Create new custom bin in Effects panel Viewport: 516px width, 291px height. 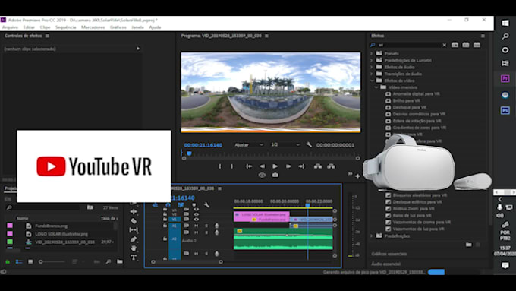coord(469,245)
